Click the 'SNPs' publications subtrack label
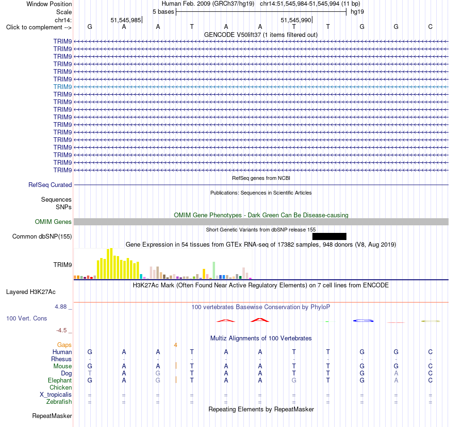The width and height of the screenshot is (449, 427). pyautogui.click(x=64, y=207)
